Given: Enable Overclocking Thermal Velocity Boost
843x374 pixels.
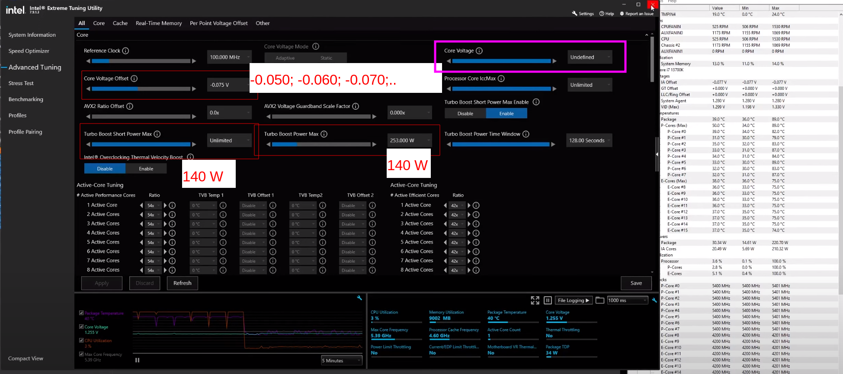Looking at the screenshot, I should [x=146, y=169].
